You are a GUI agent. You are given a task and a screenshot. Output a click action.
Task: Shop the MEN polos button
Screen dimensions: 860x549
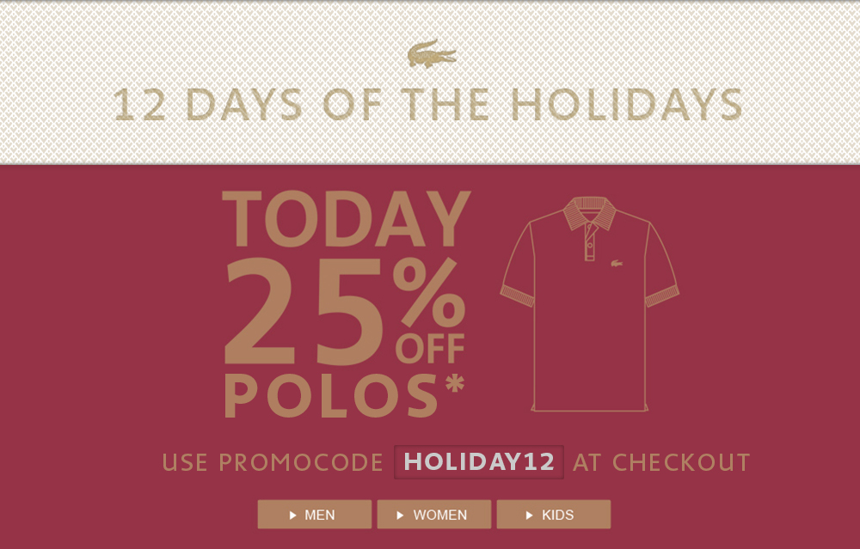315,515
